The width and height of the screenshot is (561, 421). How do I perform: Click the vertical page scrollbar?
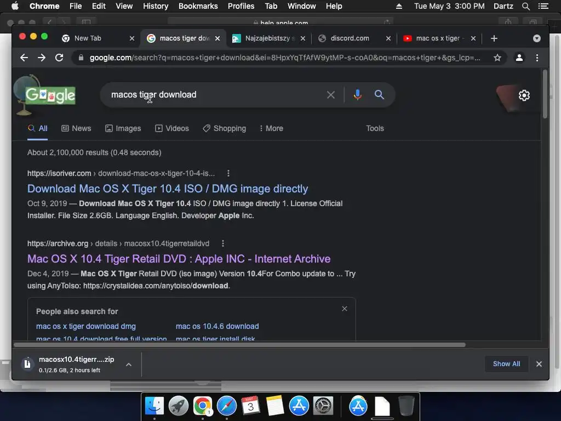tap(545, 94)
